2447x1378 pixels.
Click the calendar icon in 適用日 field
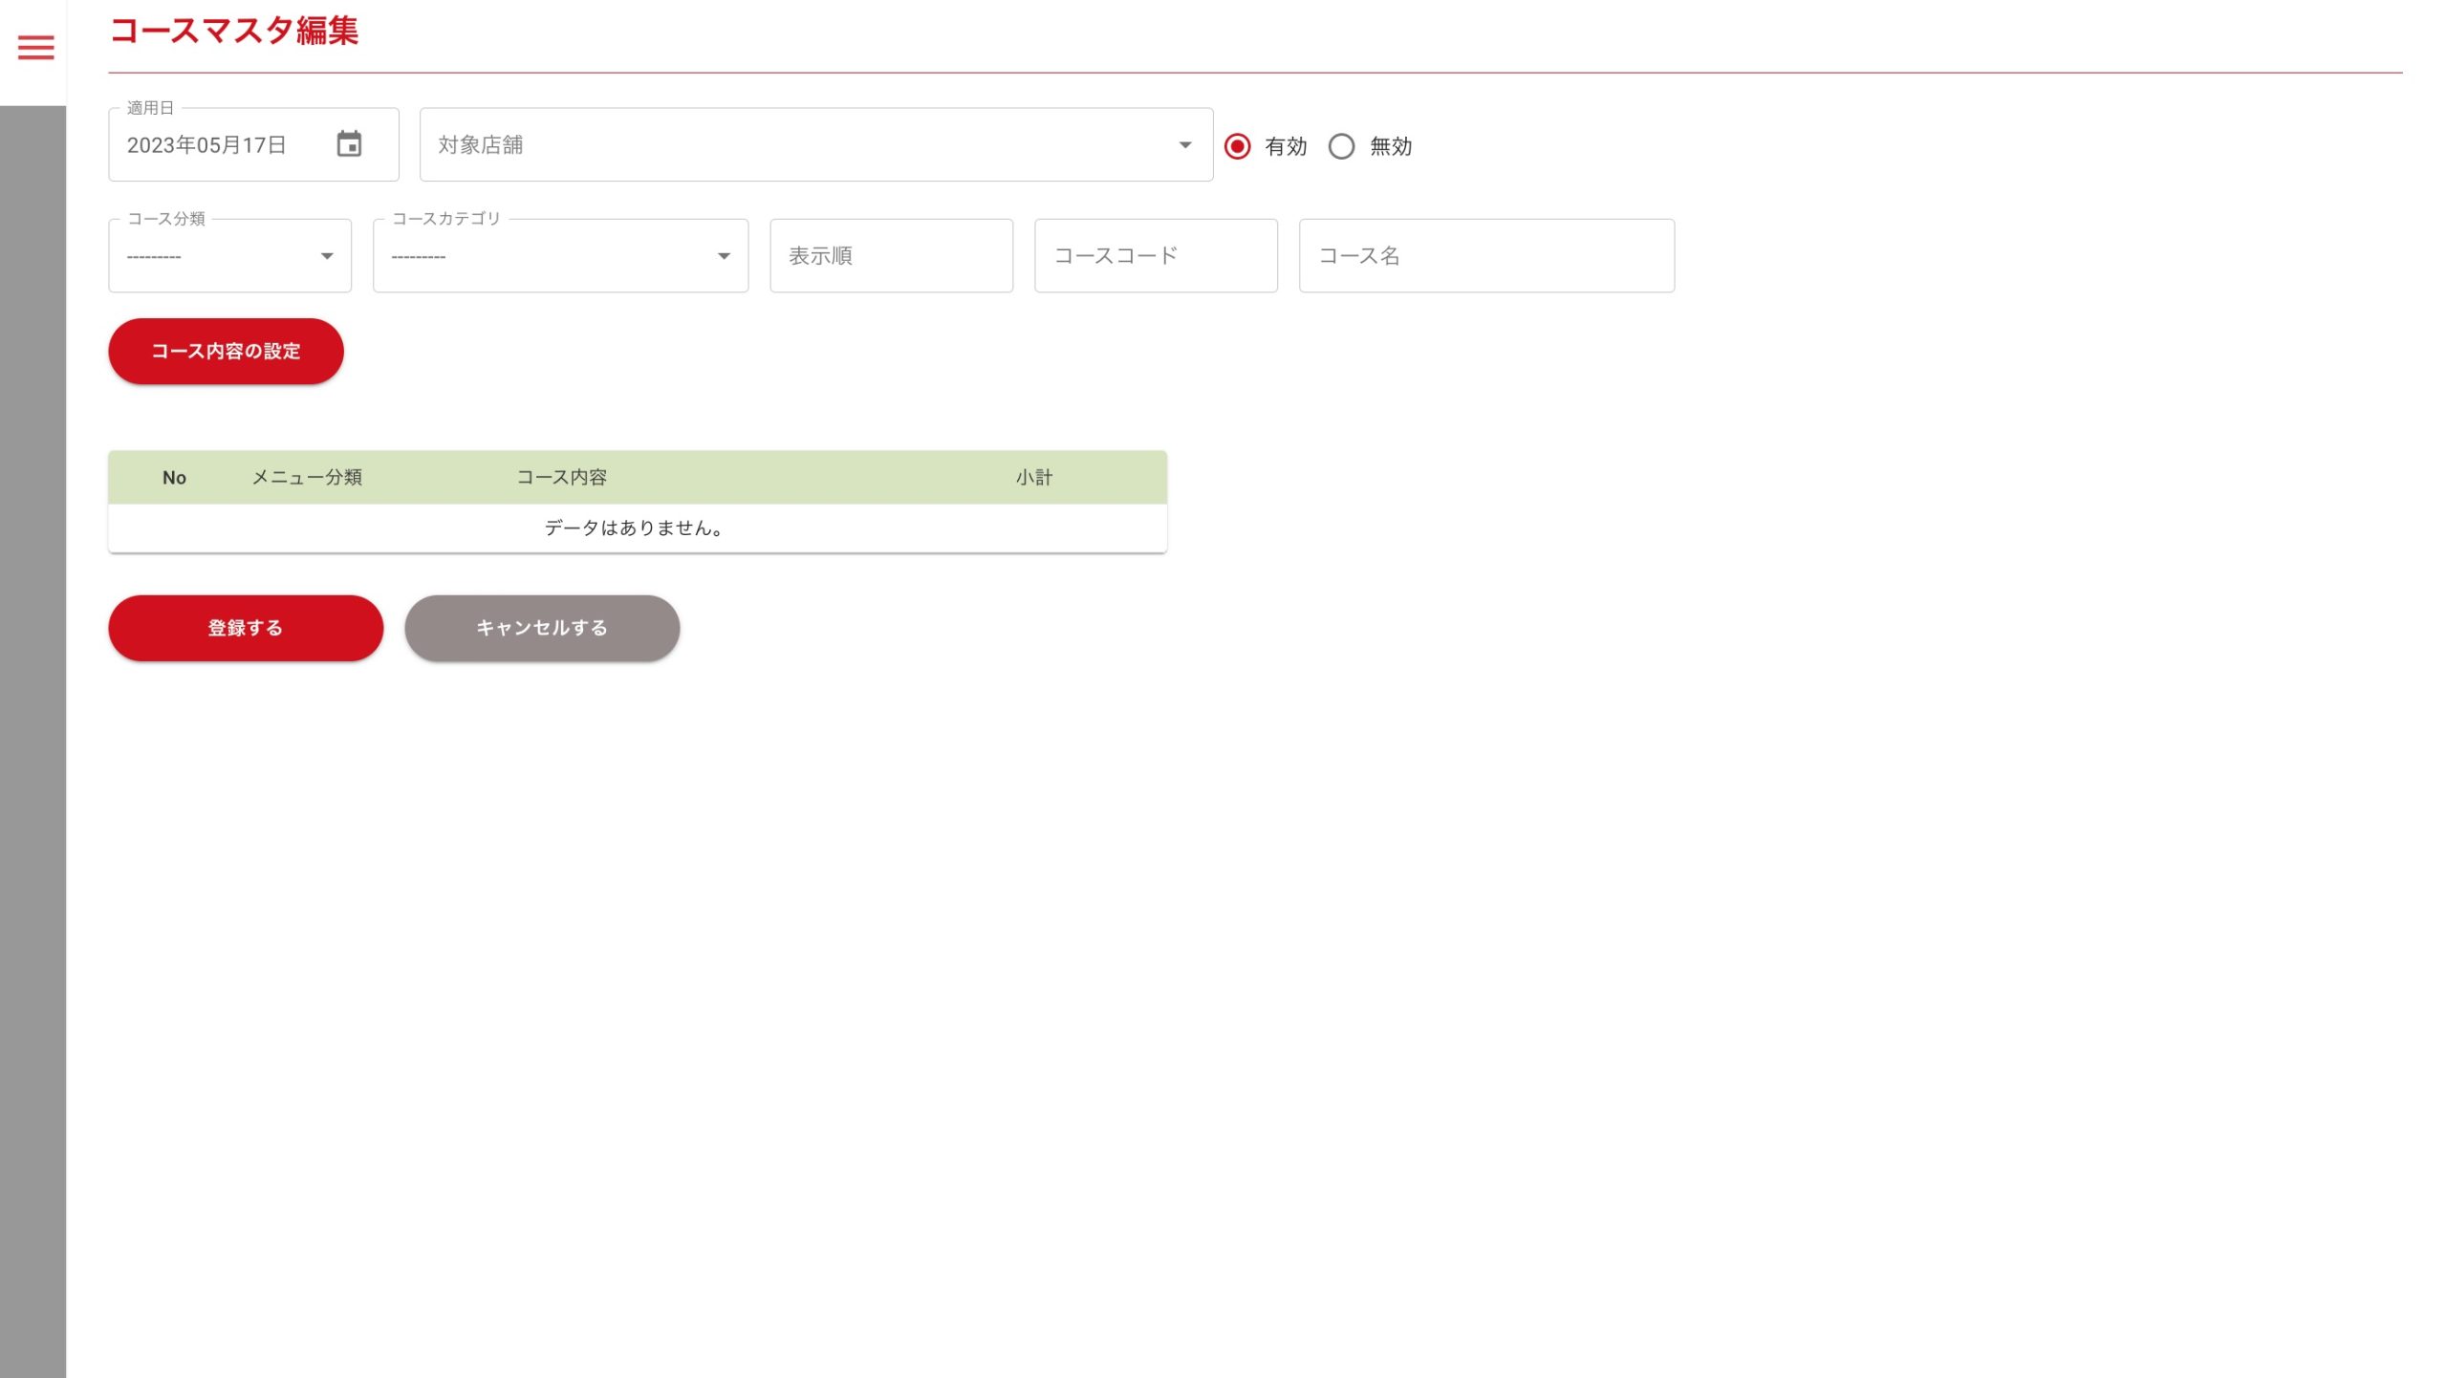point(349,144)
